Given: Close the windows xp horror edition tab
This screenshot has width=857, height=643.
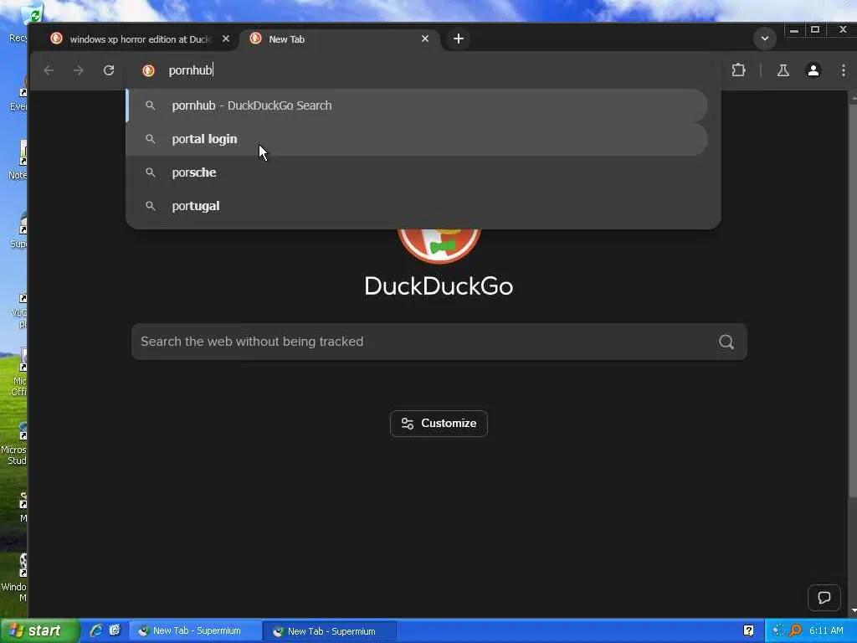Looking at the screenshot, I should (x=226, y=39).
